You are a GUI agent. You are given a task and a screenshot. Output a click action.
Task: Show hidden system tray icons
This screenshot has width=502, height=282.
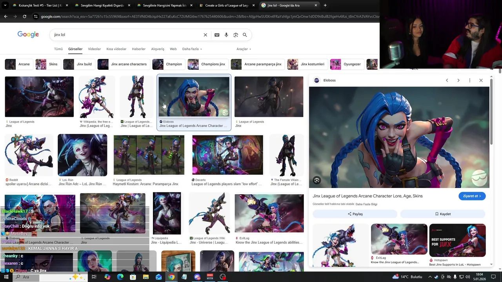[x=430, y=277]
